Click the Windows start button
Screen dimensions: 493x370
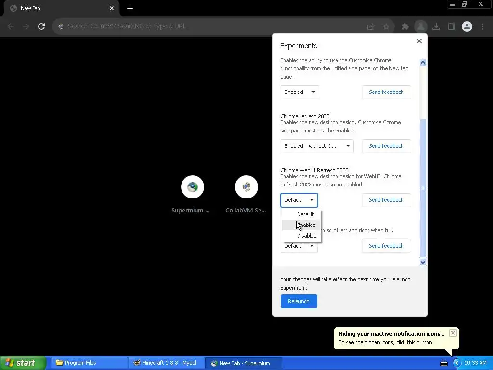pyautogui.click(x=23, y=363)
